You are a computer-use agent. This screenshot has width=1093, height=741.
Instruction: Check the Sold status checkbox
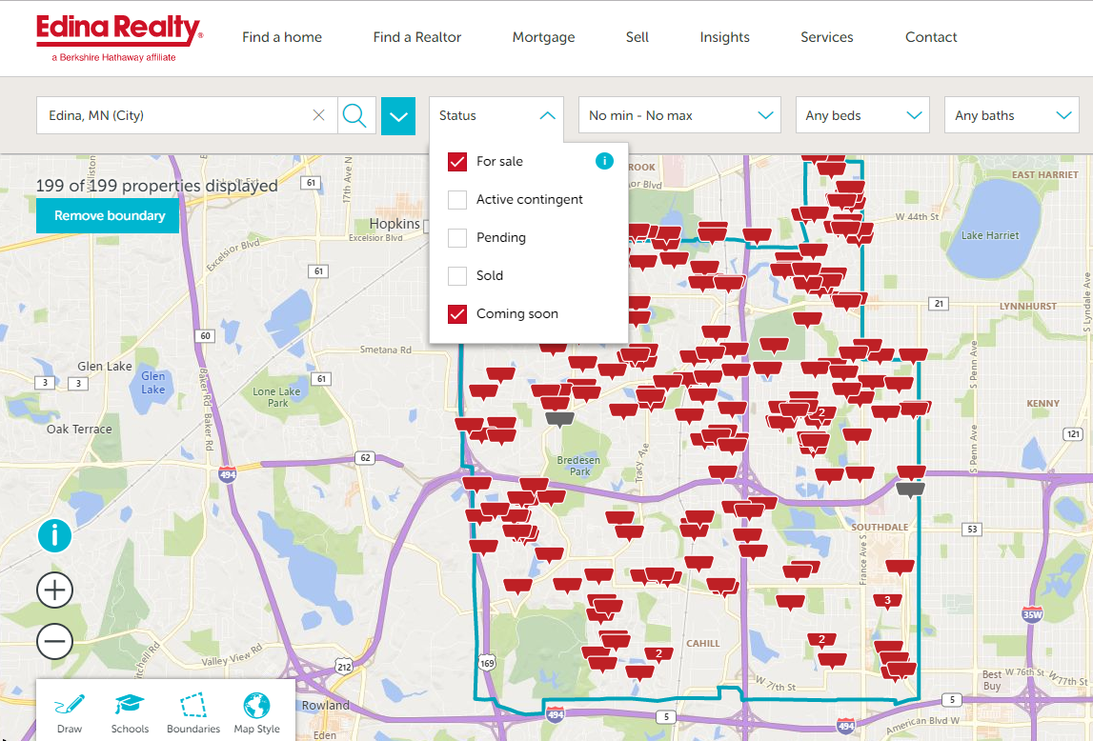(x=457, y=276)
